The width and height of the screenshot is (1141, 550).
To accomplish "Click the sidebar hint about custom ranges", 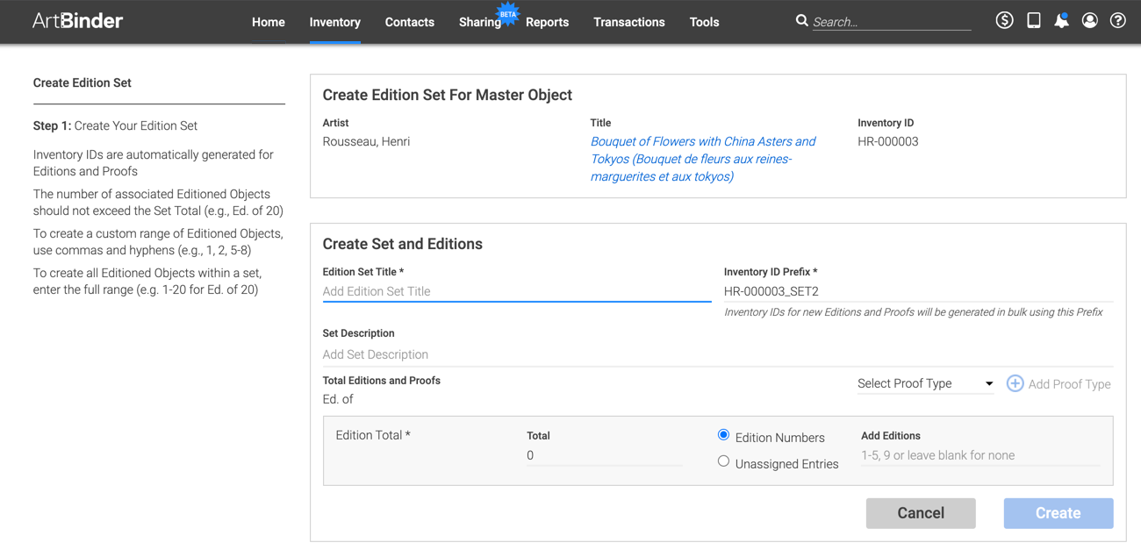I will (158, 242).
